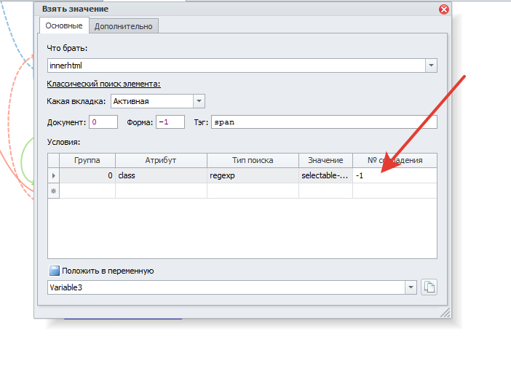Click the new row asterisk marker
Image resolution: width=511 pixels, height=366 pixels.
pos(53,191)
